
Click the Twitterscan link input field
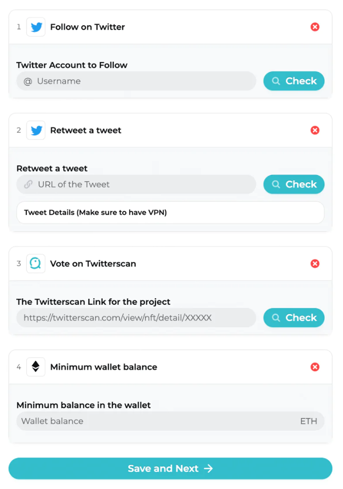[136, 318]
